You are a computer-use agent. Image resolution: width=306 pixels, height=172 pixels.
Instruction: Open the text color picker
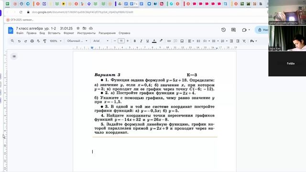pyautogui.click(x=154, y=41)
